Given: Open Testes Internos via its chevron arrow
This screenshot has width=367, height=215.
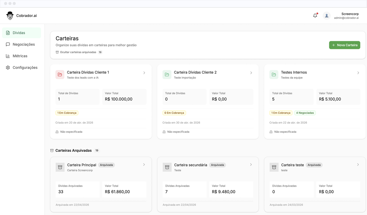Looking at the screenshot, I should coord(358,73).
